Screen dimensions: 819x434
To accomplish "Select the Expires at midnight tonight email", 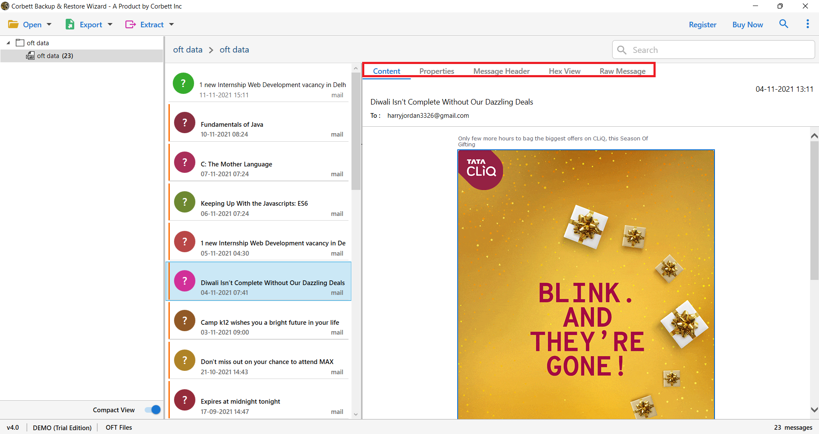I will click(258, 400).
